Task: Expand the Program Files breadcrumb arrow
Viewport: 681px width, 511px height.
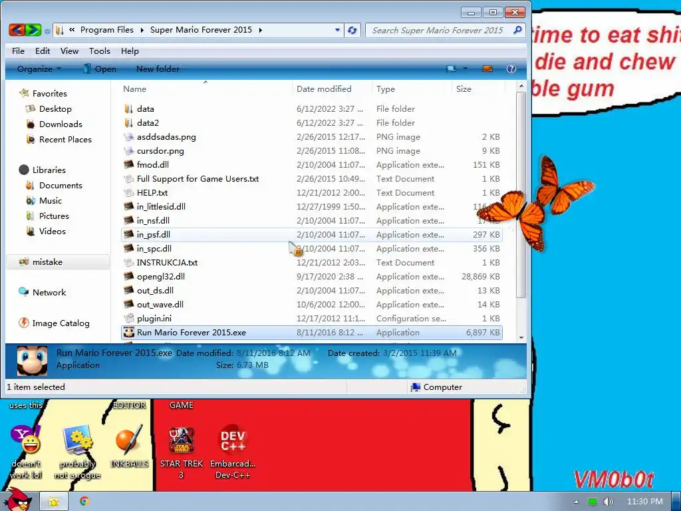Action: coord(142,30)
